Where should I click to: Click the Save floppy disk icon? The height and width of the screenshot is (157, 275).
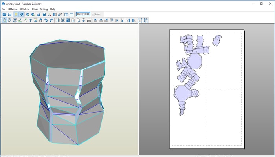pos(10,14)
